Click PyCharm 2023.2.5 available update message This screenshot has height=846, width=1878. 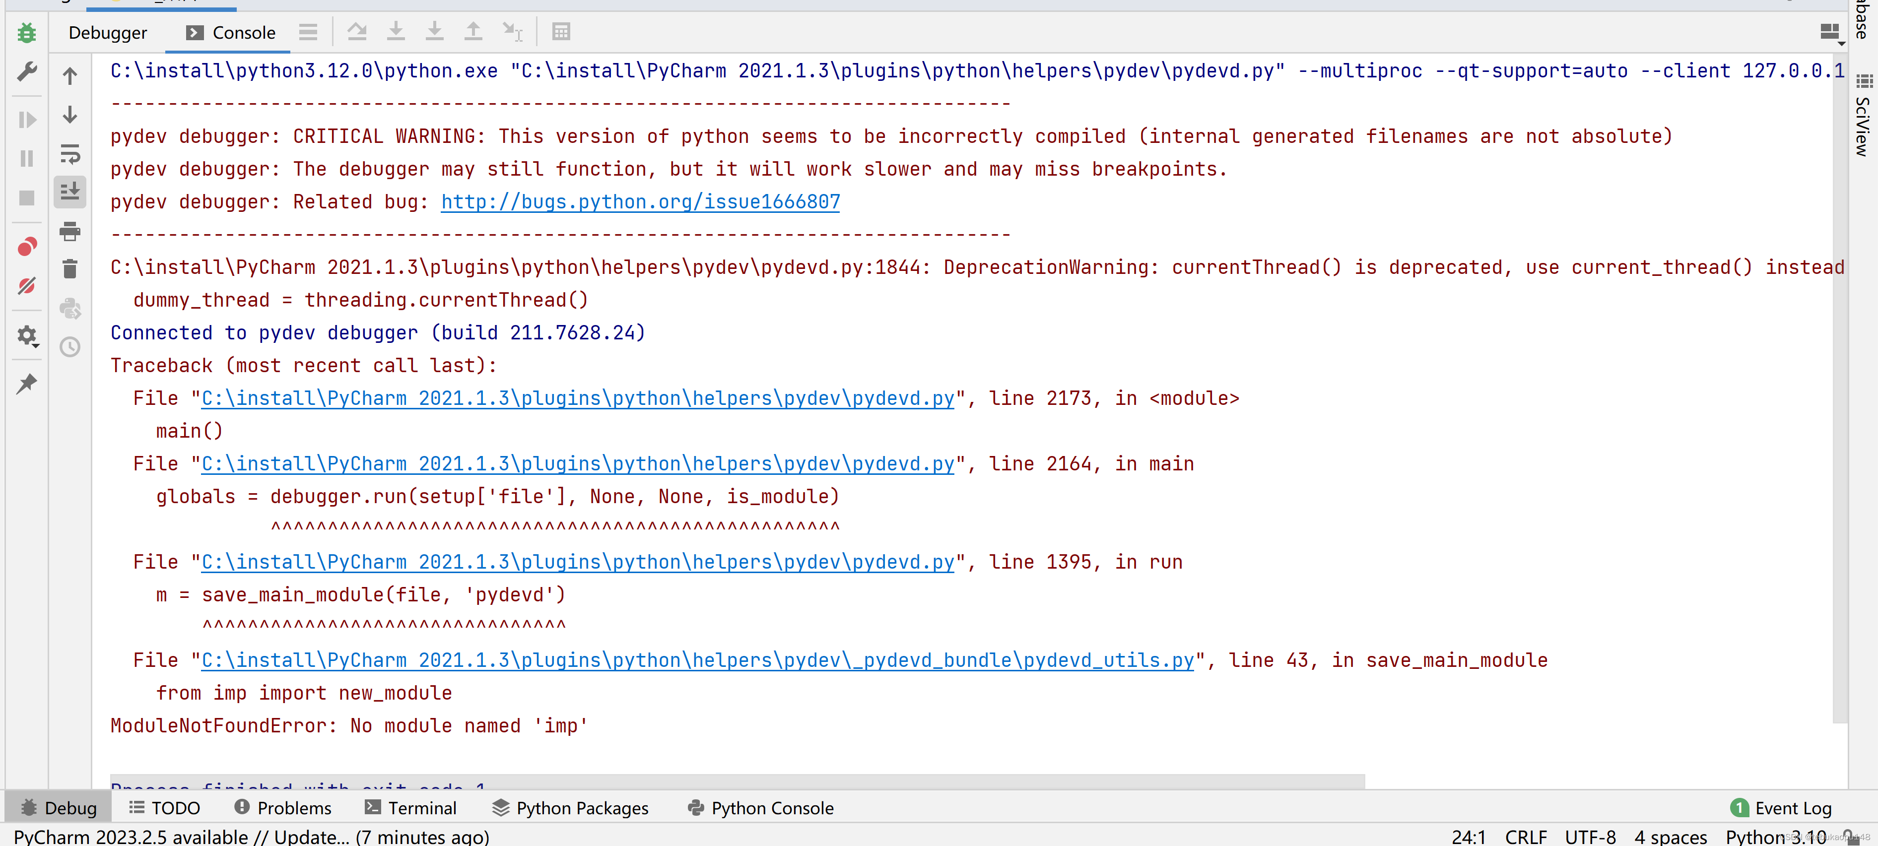[x=252, y=837]
